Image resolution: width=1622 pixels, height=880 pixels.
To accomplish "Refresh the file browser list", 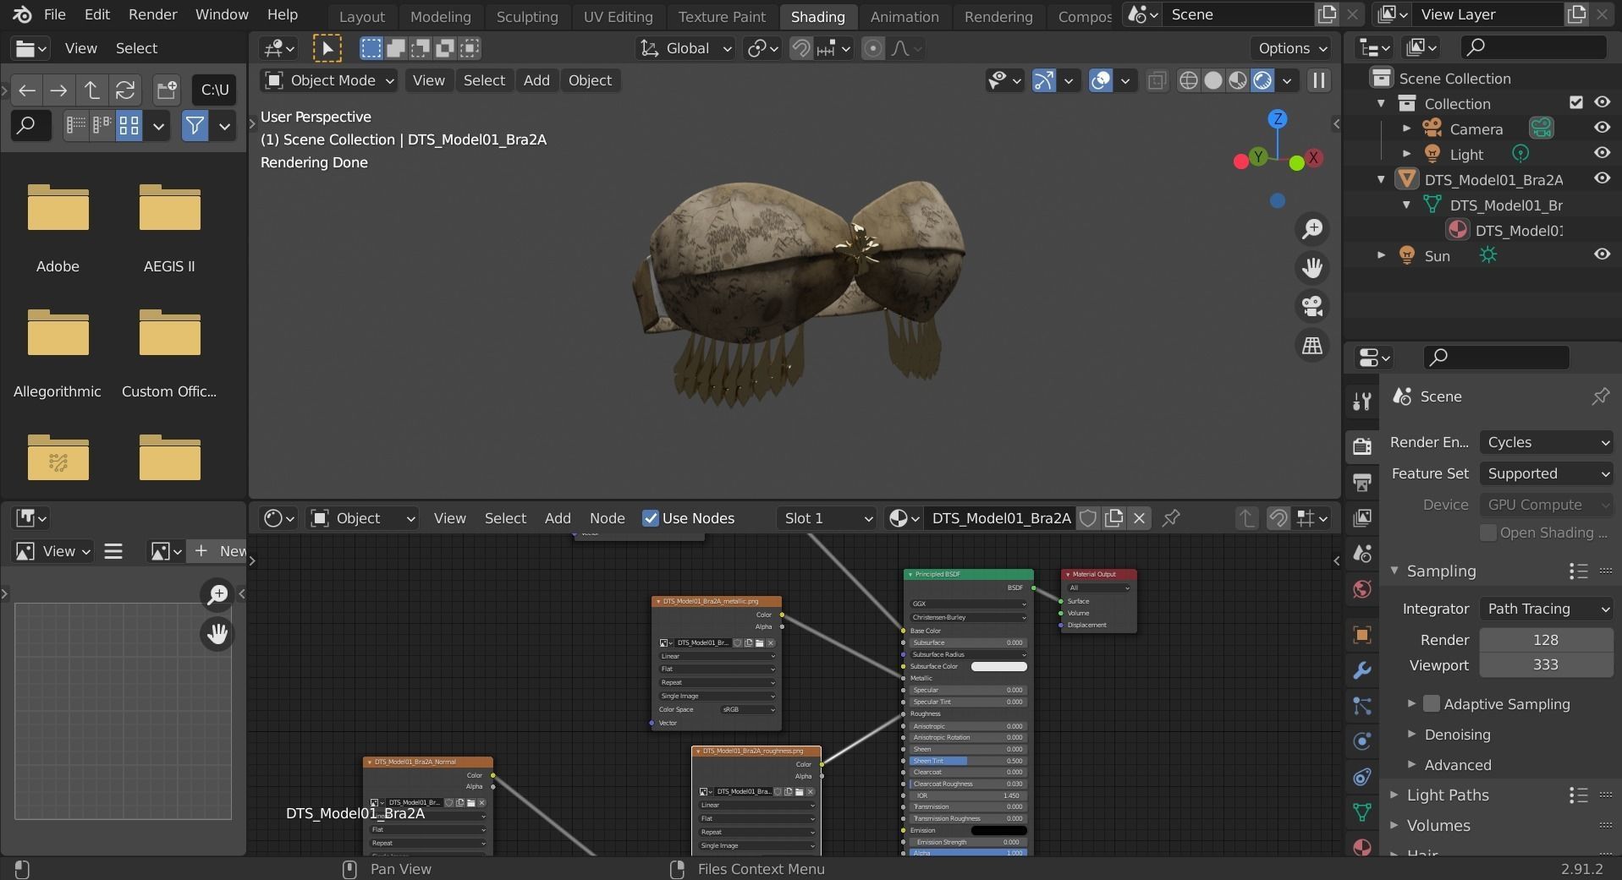I will (x=125, y=90).
